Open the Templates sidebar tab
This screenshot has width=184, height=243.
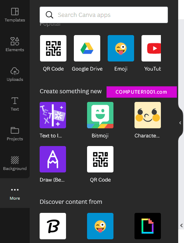(x=15, y=15)
